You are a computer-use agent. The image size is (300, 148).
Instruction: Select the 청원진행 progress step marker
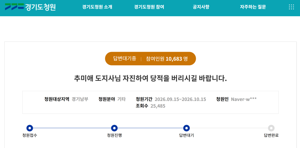[114, 128]
